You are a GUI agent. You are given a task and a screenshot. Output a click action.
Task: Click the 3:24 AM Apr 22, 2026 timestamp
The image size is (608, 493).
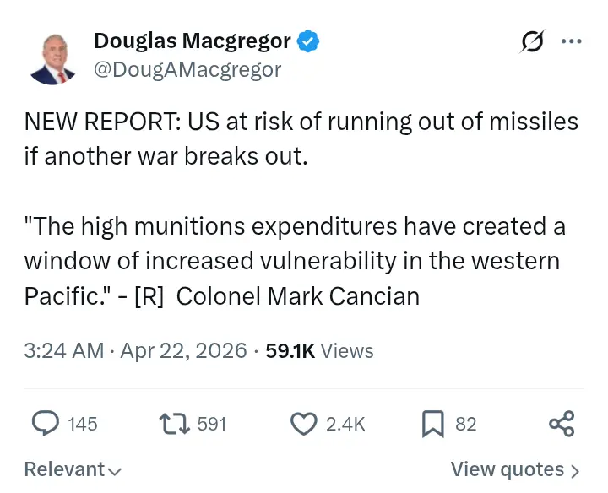pyautogui.click(x=135, y=350)
